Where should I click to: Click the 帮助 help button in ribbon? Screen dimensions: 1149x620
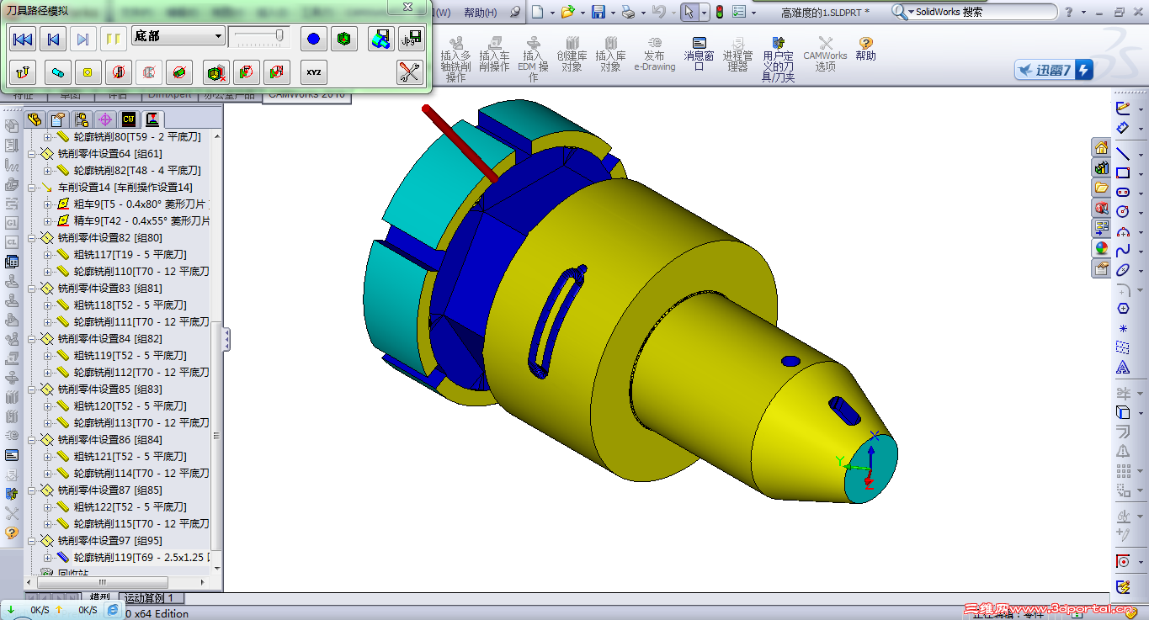pos(865,49)
